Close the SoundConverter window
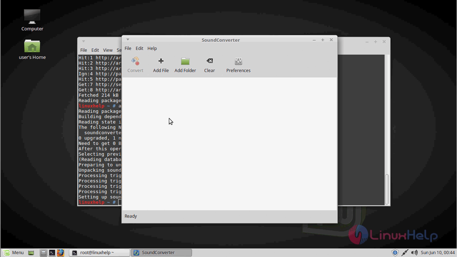 coord(331,40)
